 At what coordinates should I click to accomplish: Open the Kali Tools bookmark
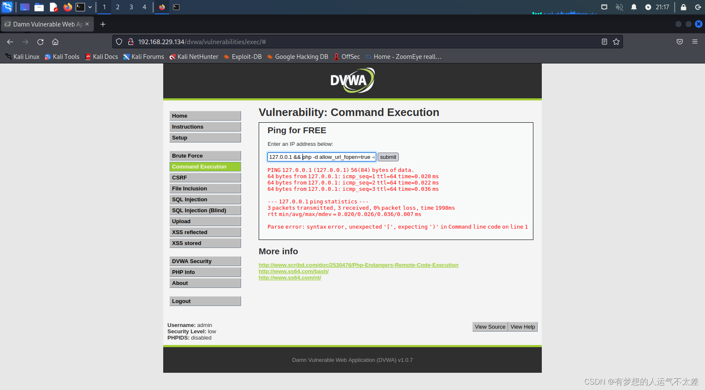coord(62,57)
